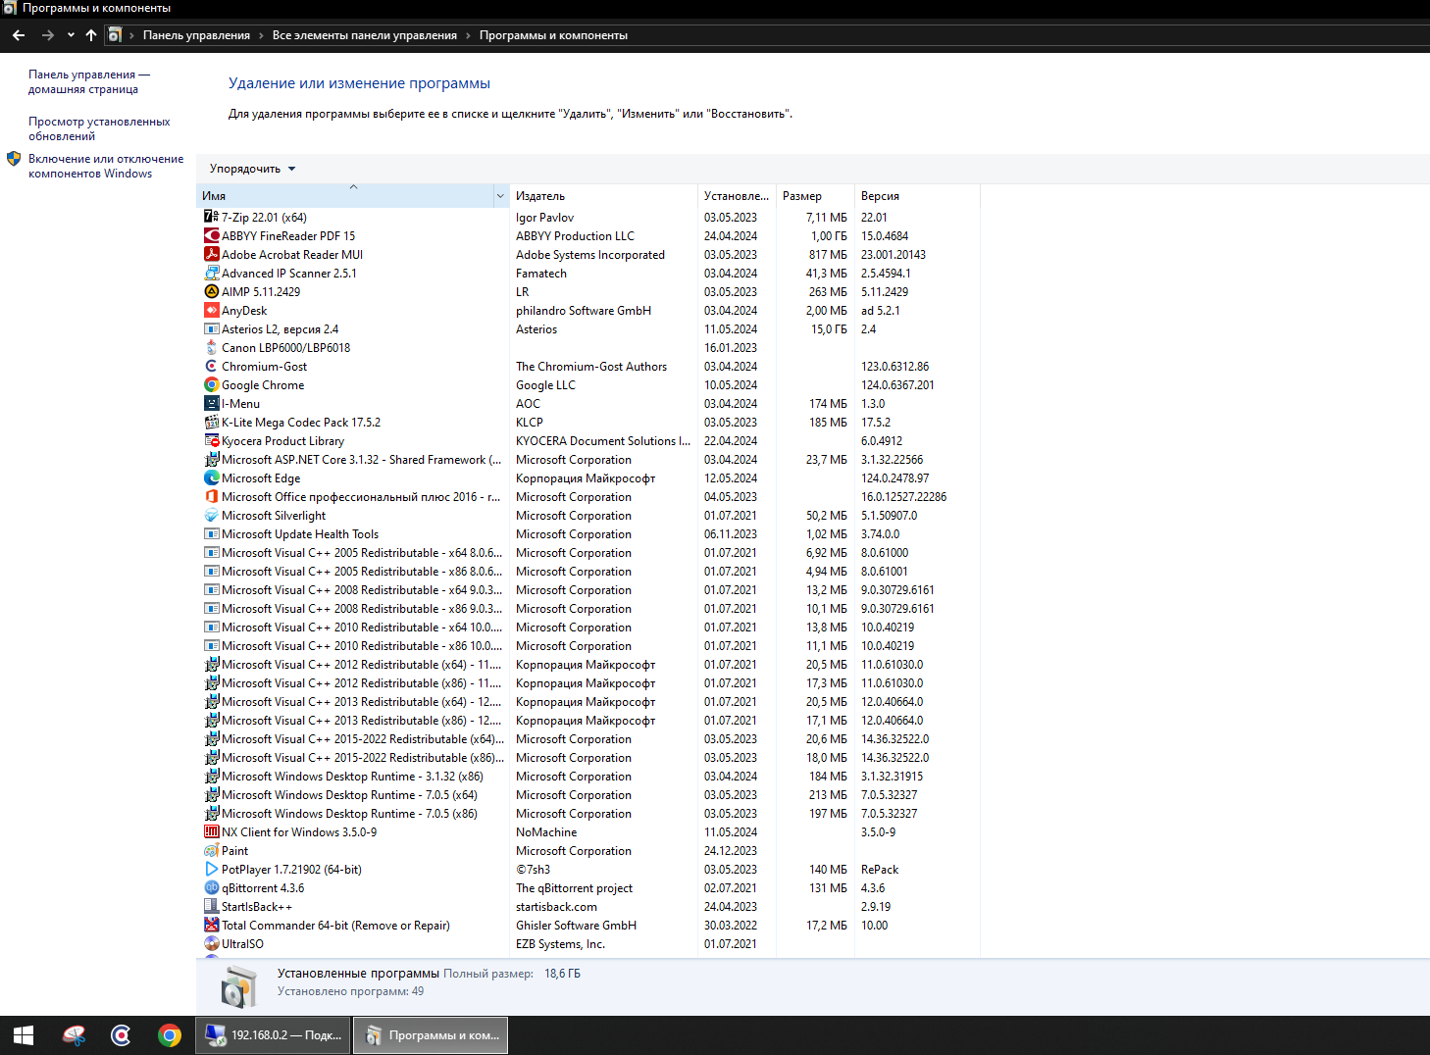Click the Adobe Acrobat Reader icon
Screen dimensions: 1430x1055
point(211,255)
